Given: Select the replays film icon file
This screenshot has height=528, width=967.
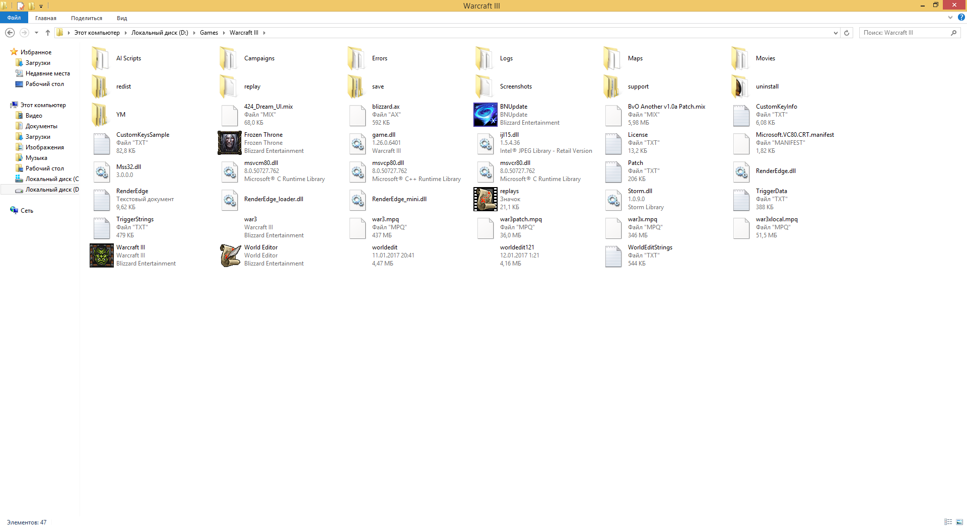Looking at the screenshot, I should [486, 199].
